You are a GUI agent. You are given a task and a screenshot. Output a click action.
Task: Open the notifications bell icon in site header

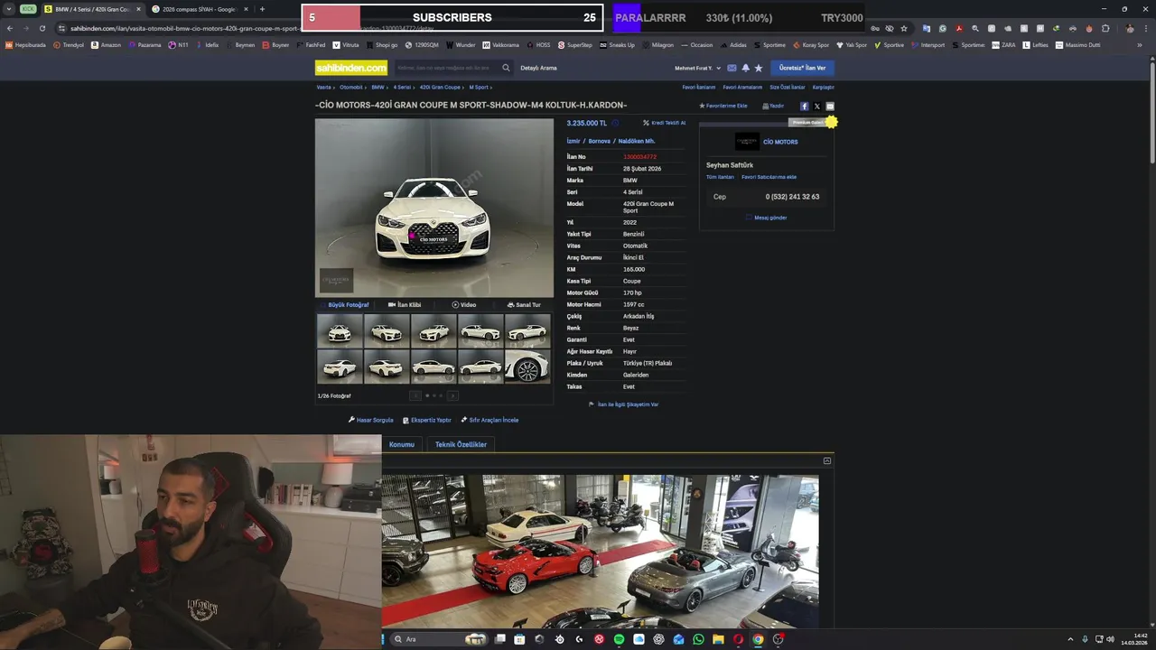pos(745,68)
